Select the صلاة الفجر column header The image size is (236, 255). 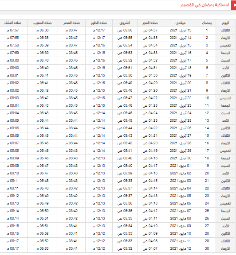[150, 23]
